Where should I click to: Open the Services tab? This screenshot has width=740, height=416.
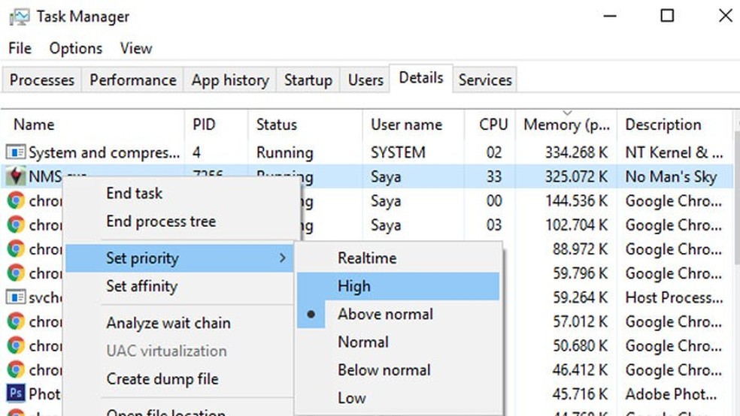(485, 80)
